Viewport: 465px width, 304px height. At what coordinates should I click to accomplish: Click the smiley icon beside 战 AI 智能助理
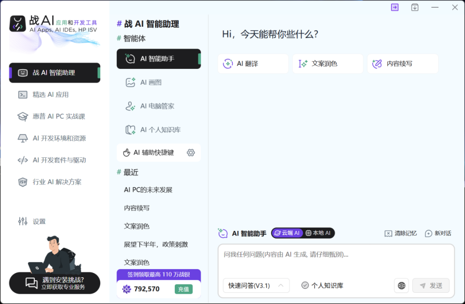(x=23, y=73)
